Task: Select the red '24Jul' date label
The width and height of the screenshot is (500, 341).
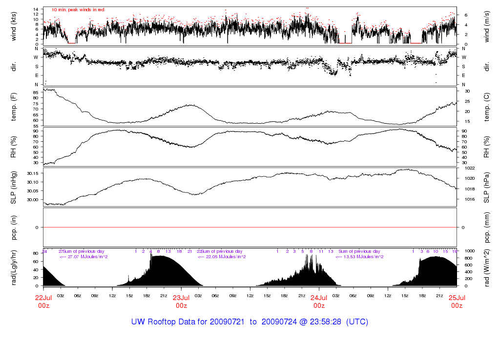Action: [319, 298]
